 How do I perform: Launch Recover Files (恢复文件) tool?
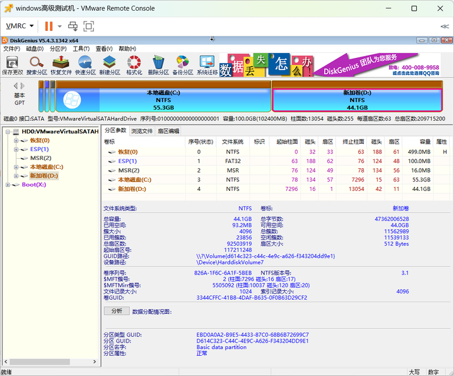[61, 65]
